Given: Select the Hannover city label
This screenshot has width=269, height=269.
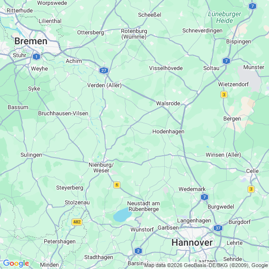Looking at the screenshot, I should click(x=192, y=243).
